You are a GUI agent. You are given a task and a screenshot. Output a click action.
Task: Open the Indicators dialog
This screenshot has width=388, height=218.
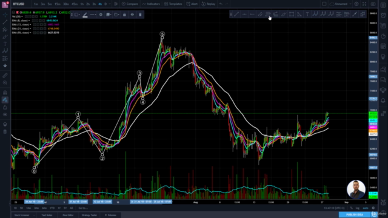pyautogui.click(x=151, y=4)
